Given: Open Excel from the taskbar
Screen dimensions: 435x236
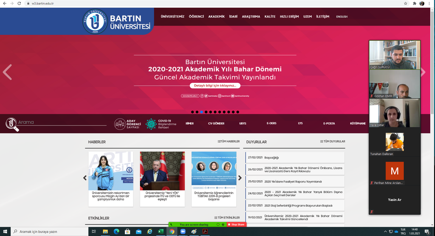Looking at the screenshot, I should click(161, 232).
